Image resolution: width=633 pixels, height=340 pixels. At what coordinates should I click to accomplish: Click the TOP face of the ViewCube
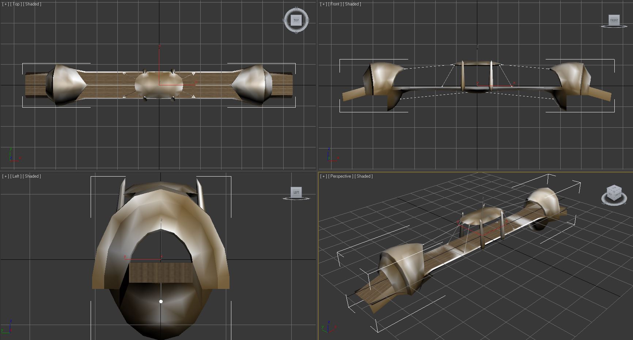pos(296,20)
